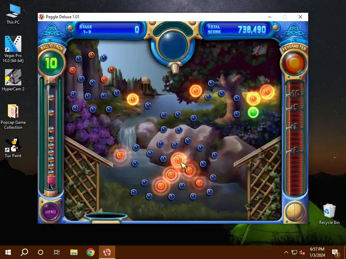Click the glowing orange peg above the green peg
Screen dimensions: 346x259
tap(253, 98)
